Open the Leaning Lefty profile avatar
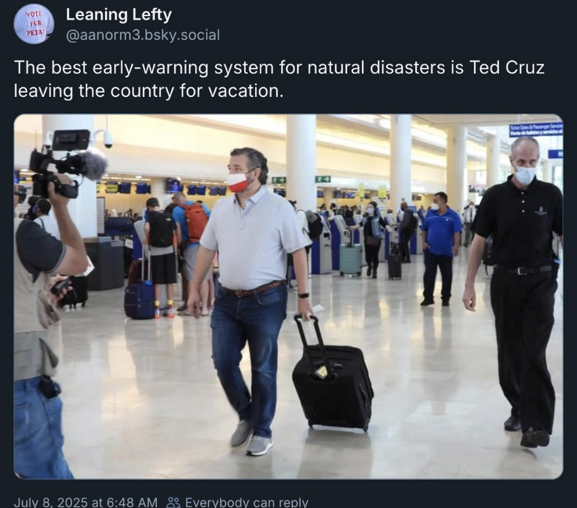This screenshot has height=508, width=577. (x=34, y=24)
